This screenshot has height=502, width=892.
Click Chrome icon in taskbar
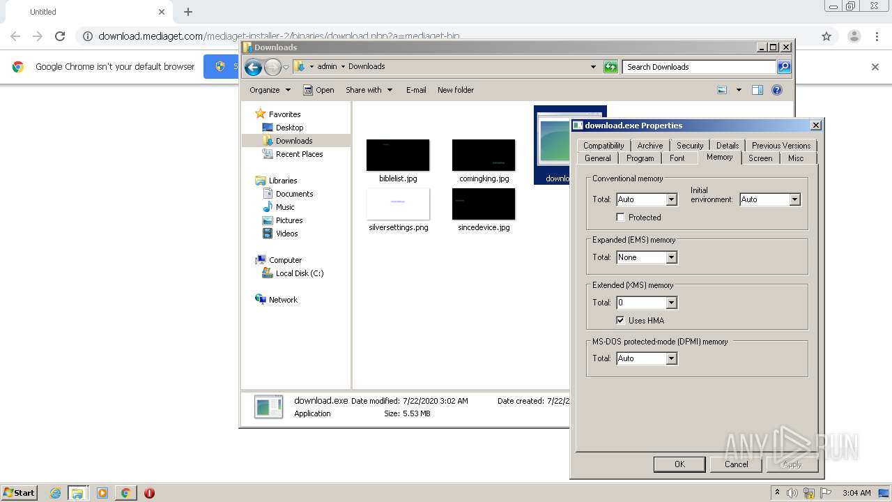[x=125, y=493]
